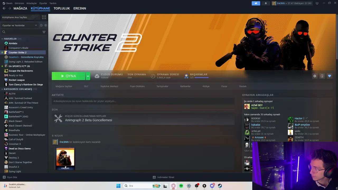Open advanced filter options icon in sidebar search
The height and width of the screenshot is (190, 338).
click(44, 32)
